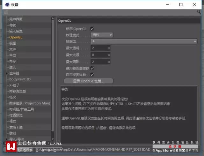Click the Cinema 4D logo in title bar
Viewport: 204px width, 156px height.
(x=7, y=4)
